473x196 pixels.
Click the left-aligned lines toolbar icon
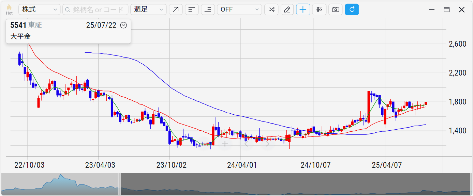(x=192, y=10)
